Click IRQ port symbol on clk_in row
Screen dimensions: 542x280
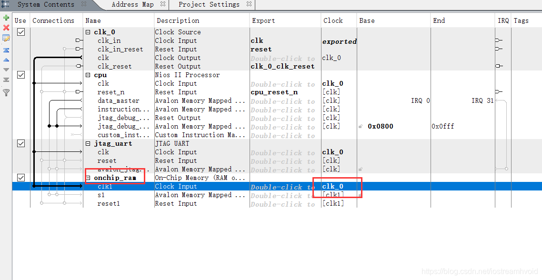499,40
